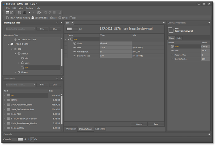Image resolution: width=216 pixels, height=146 pixels.
Task: Select the dark wire sheet theme icon
Action: [24, 13]
